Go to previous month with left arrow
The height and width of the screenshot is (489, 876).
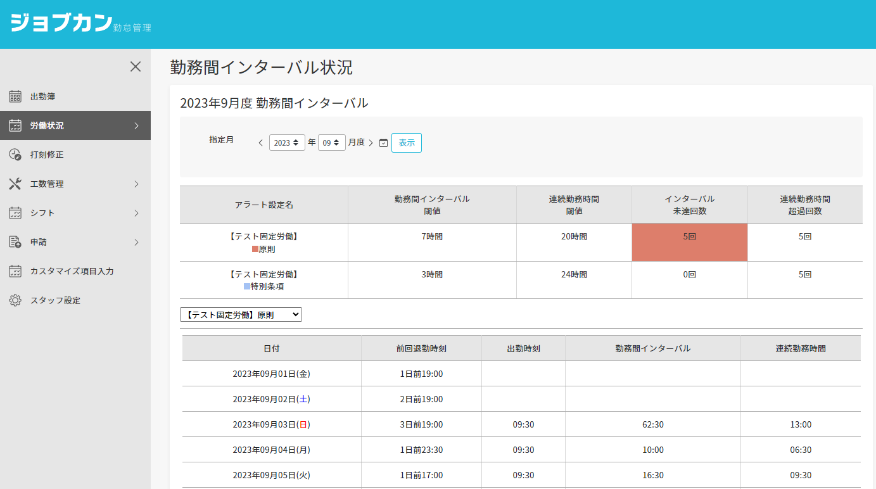pyautogui.click(x=260, y=143)
